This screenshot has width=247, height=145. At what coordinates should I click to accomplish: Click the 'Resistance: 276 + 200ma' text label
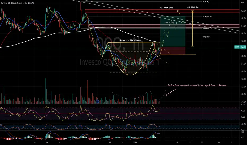(130, 40)
